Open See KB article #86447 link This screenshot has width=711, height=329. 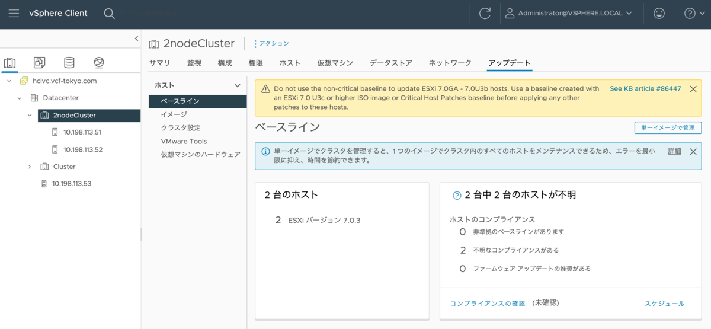coord(645,89)
